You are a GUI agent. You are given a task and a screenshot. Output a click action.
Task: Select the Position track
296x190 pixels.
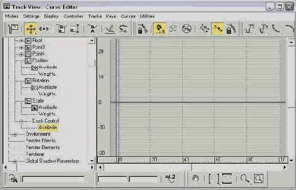click(x=40, y=61)
